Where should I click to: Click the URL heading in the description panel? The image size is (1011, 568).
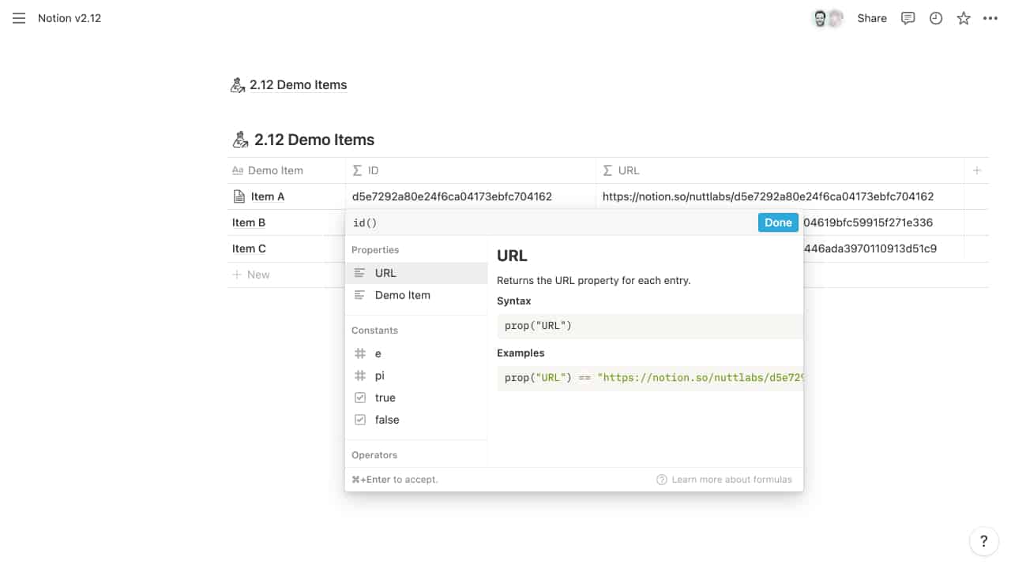512,256
